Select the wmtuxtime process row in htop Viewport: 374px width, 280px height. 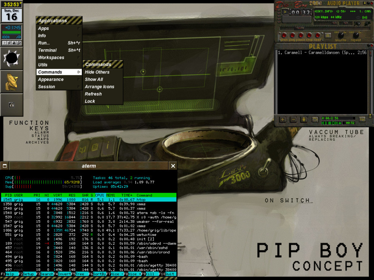click(89, 235)
